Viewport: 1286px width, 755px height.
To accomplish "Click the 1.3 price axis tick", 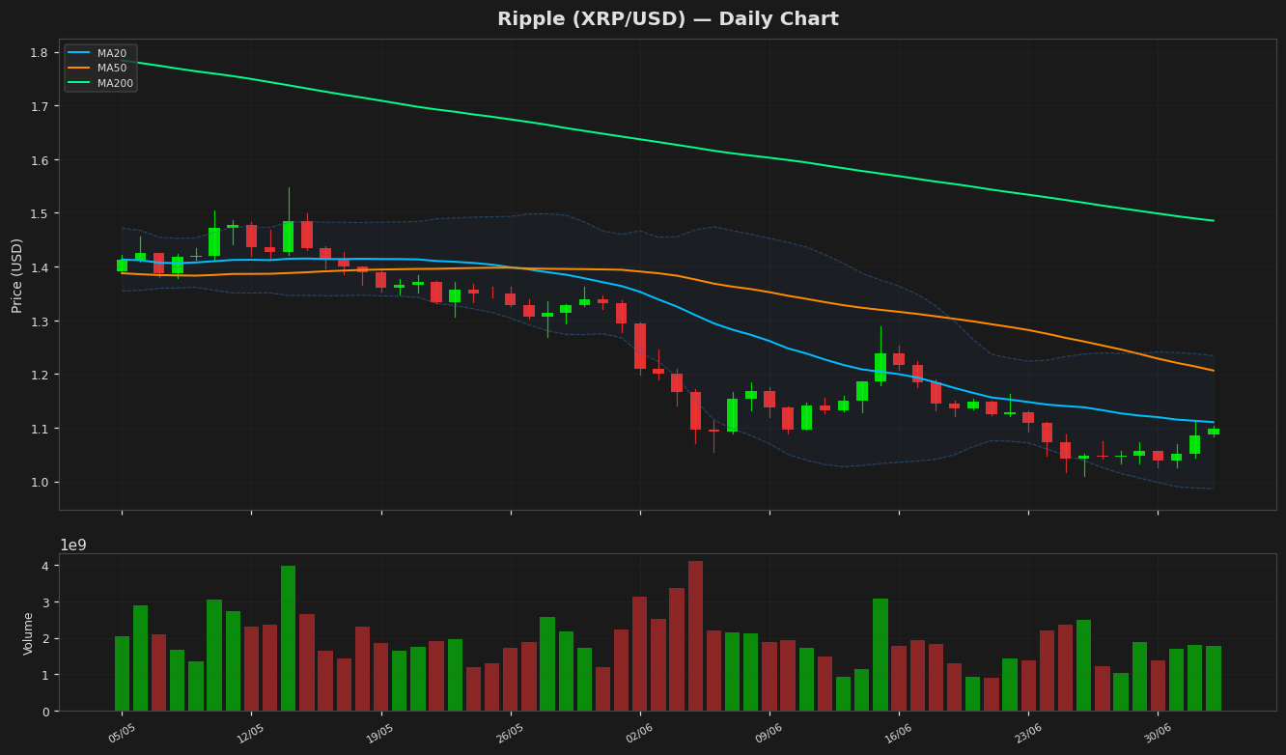I will click(39, 321).
